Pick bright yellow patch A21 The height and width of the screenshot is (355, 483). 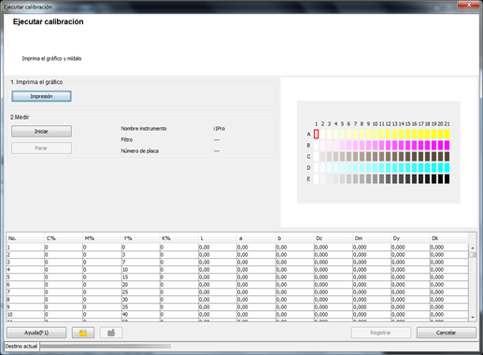[x=447, y=135]
